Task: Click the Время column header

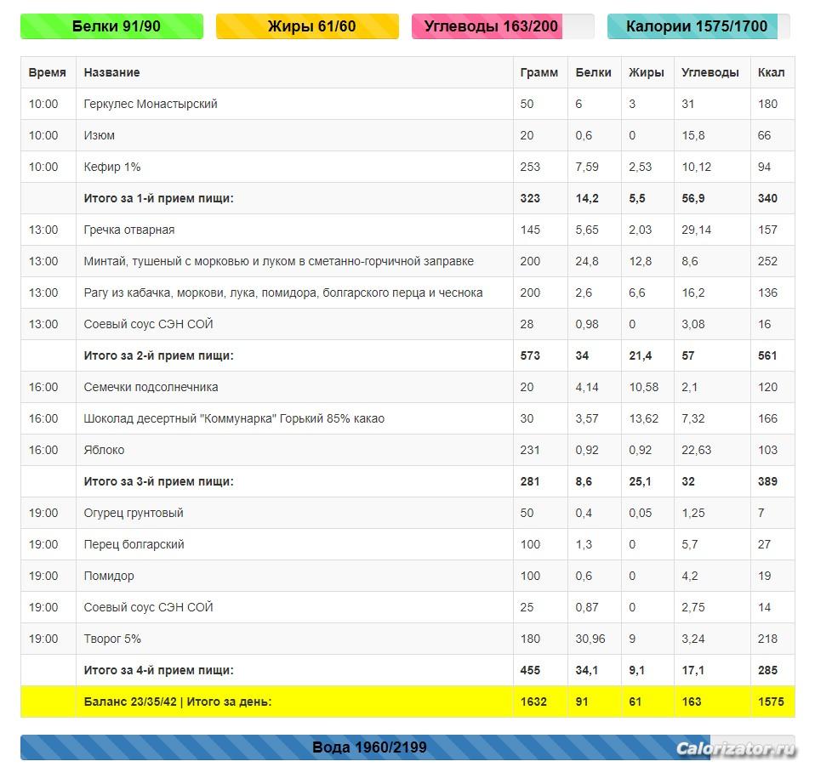Action: [x=47, y=72]
